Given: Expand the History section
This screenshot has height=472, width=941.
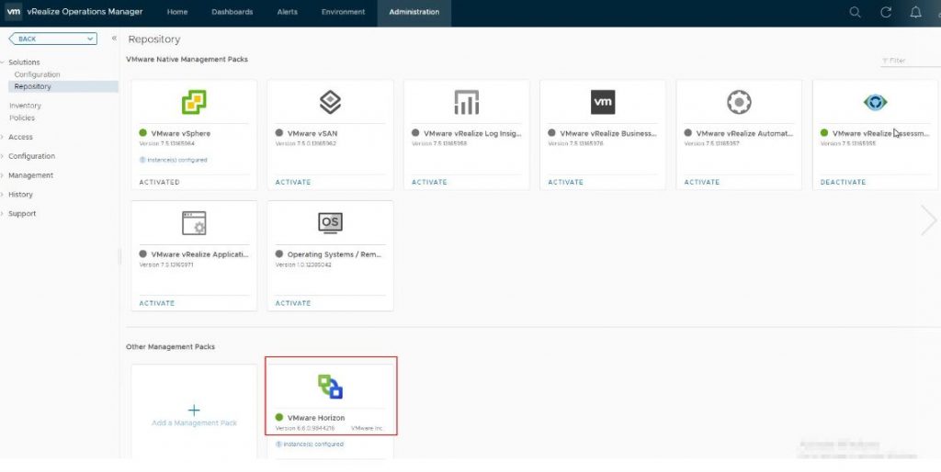Looking at the screenshot, I should [3, 195].
